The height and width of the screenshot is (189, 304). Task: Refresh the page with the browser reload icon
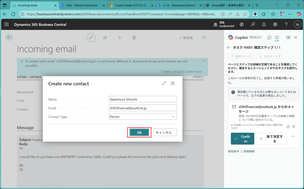[x=13, y=14]
